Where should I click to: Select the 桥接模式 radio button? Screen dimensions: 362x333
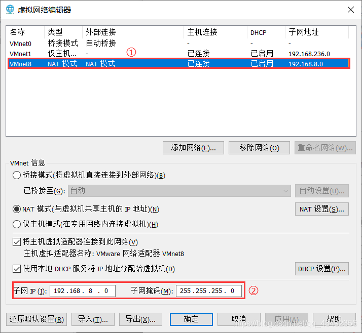pyautogui.click(x=17, y=175)
